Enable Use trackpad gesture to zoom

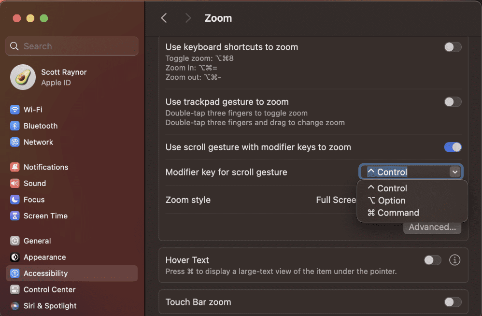click(x=452, y=102)
